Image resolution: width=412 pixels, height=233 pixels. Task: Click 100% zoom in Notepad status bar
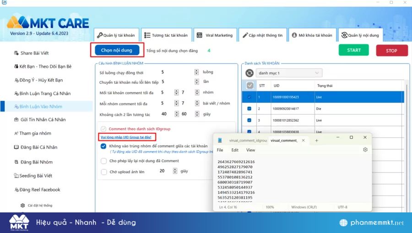[270, 207]
